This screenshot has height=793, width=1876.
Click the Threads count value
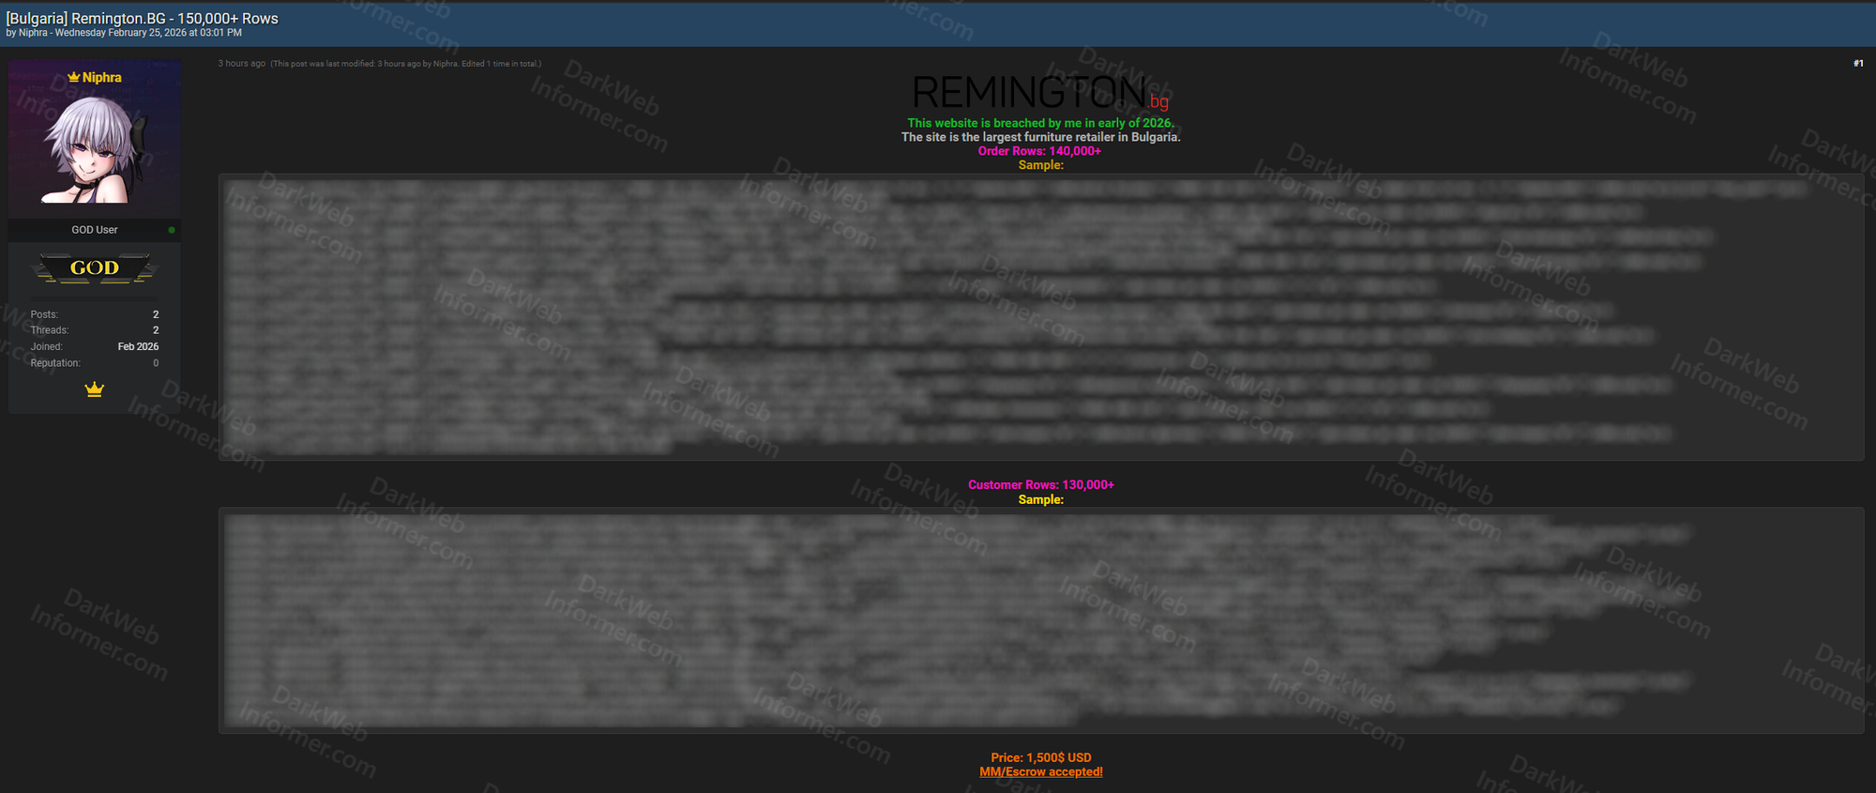(156, 330)
